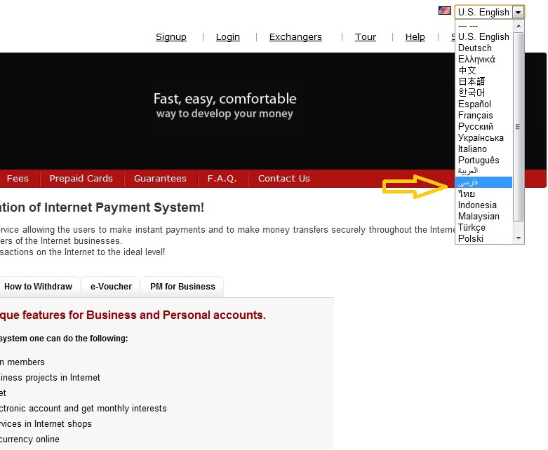Choose the Arabic العربية option
The image size is (548, 450).
click(483, 171)
